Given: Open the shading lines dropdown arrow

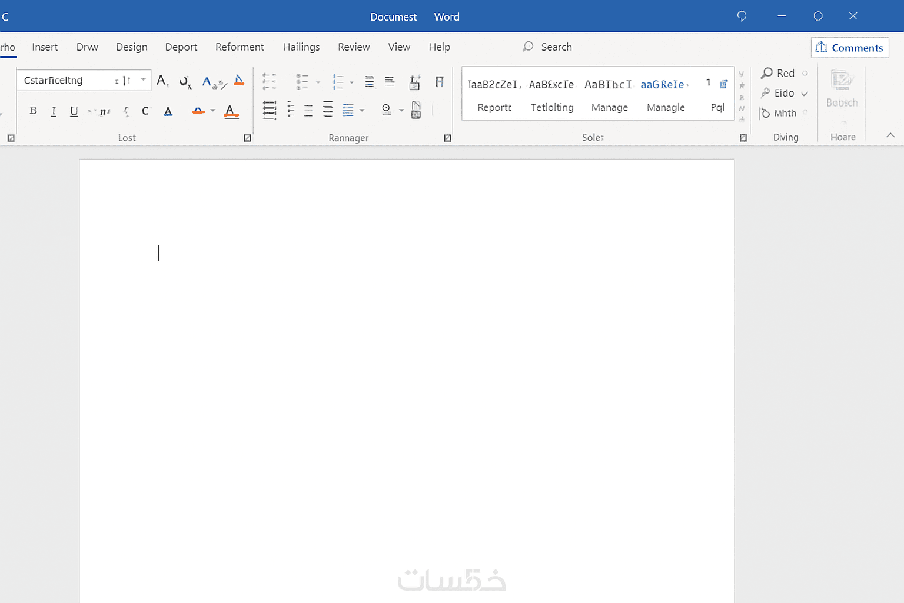Looking at the screenshot, I should (362, 110).
